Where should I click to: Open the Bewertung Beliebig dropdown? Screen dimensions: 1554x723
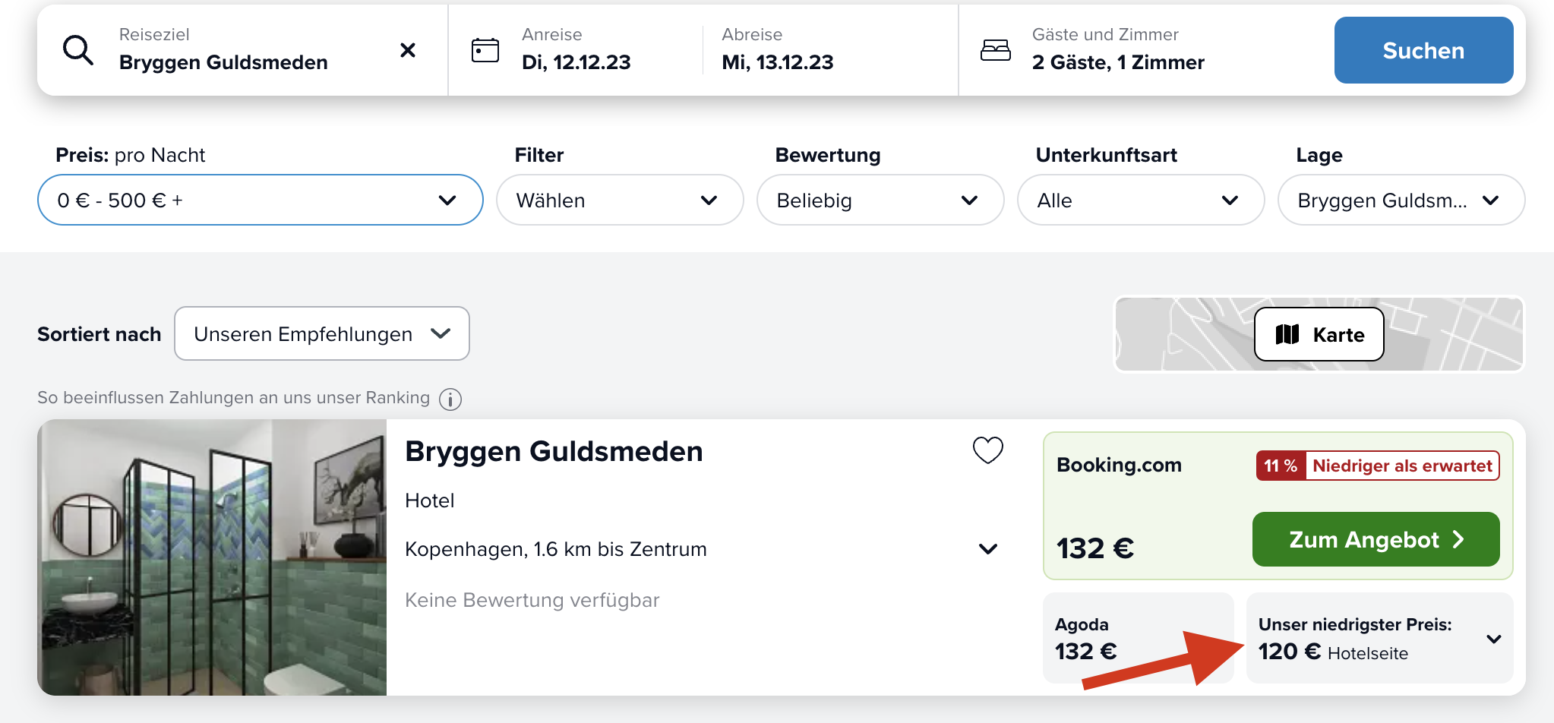[880, 200]
